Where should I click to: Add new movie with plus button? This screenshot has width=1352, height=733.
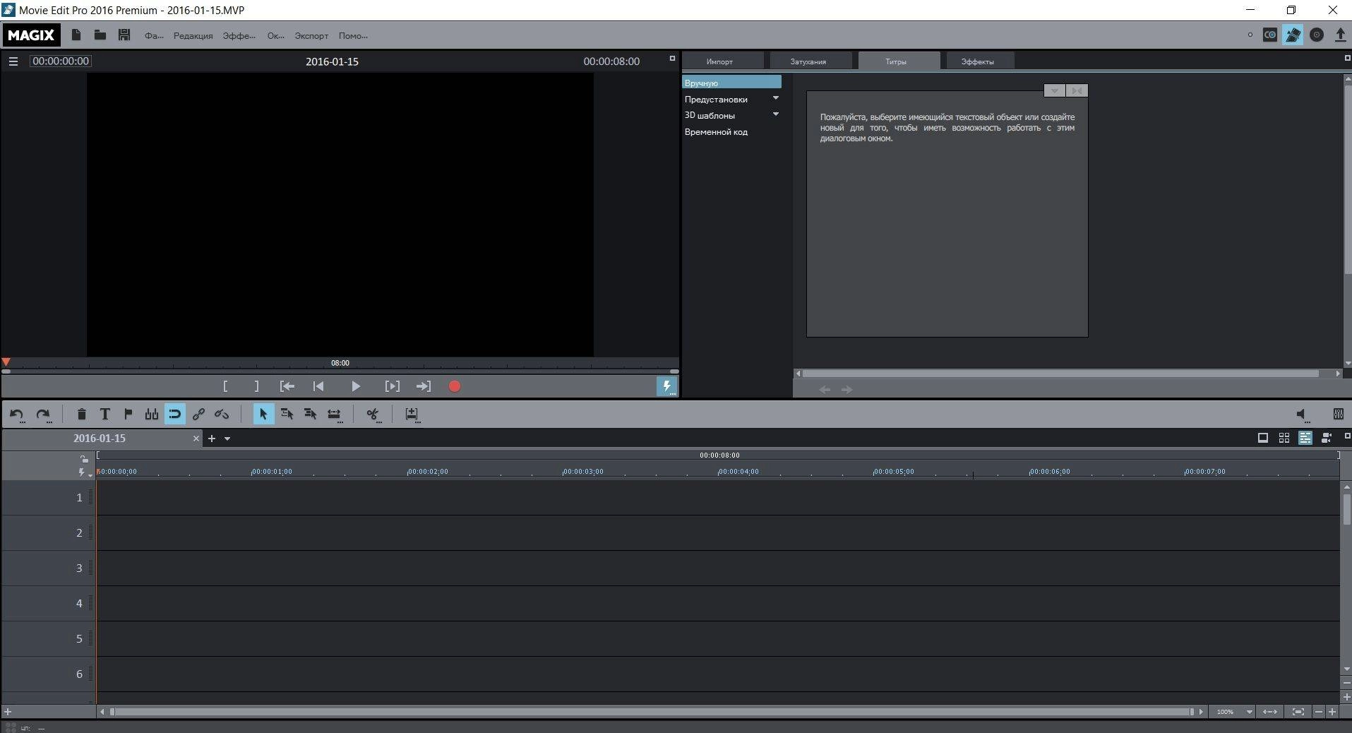coord(211,439)
